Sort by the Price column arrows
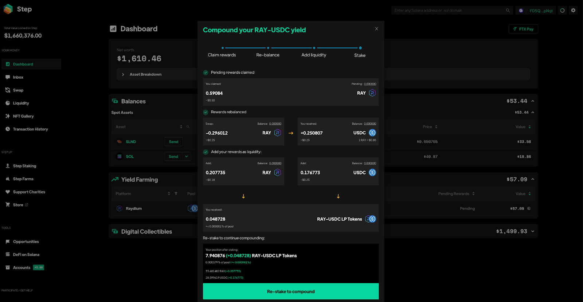This screenshot has width=583, height=302. pyautogui.click(x=436, y=127)
